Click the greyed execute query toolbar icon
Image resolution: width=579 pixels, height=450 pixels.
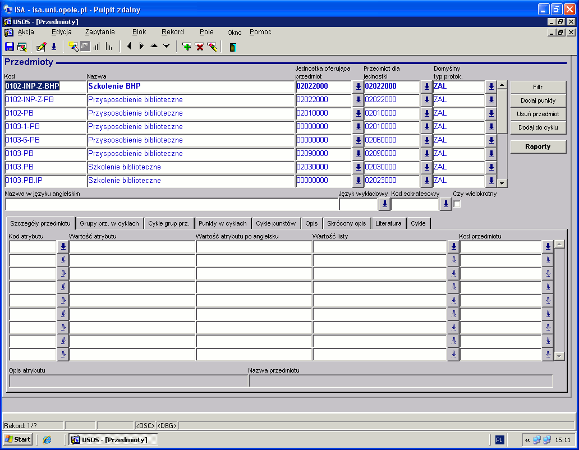click(85, 47)
